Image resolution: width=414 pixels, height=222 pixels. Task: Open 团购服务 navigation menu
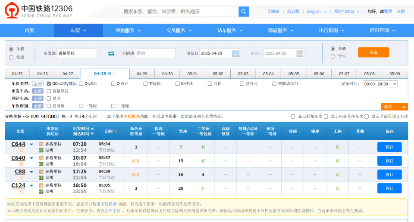[129, 30]
